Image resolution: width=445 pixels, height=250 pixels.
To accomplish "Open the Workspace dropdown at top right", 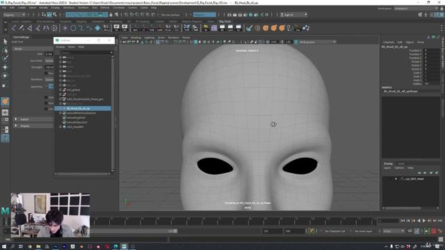I will coord(416,8).
